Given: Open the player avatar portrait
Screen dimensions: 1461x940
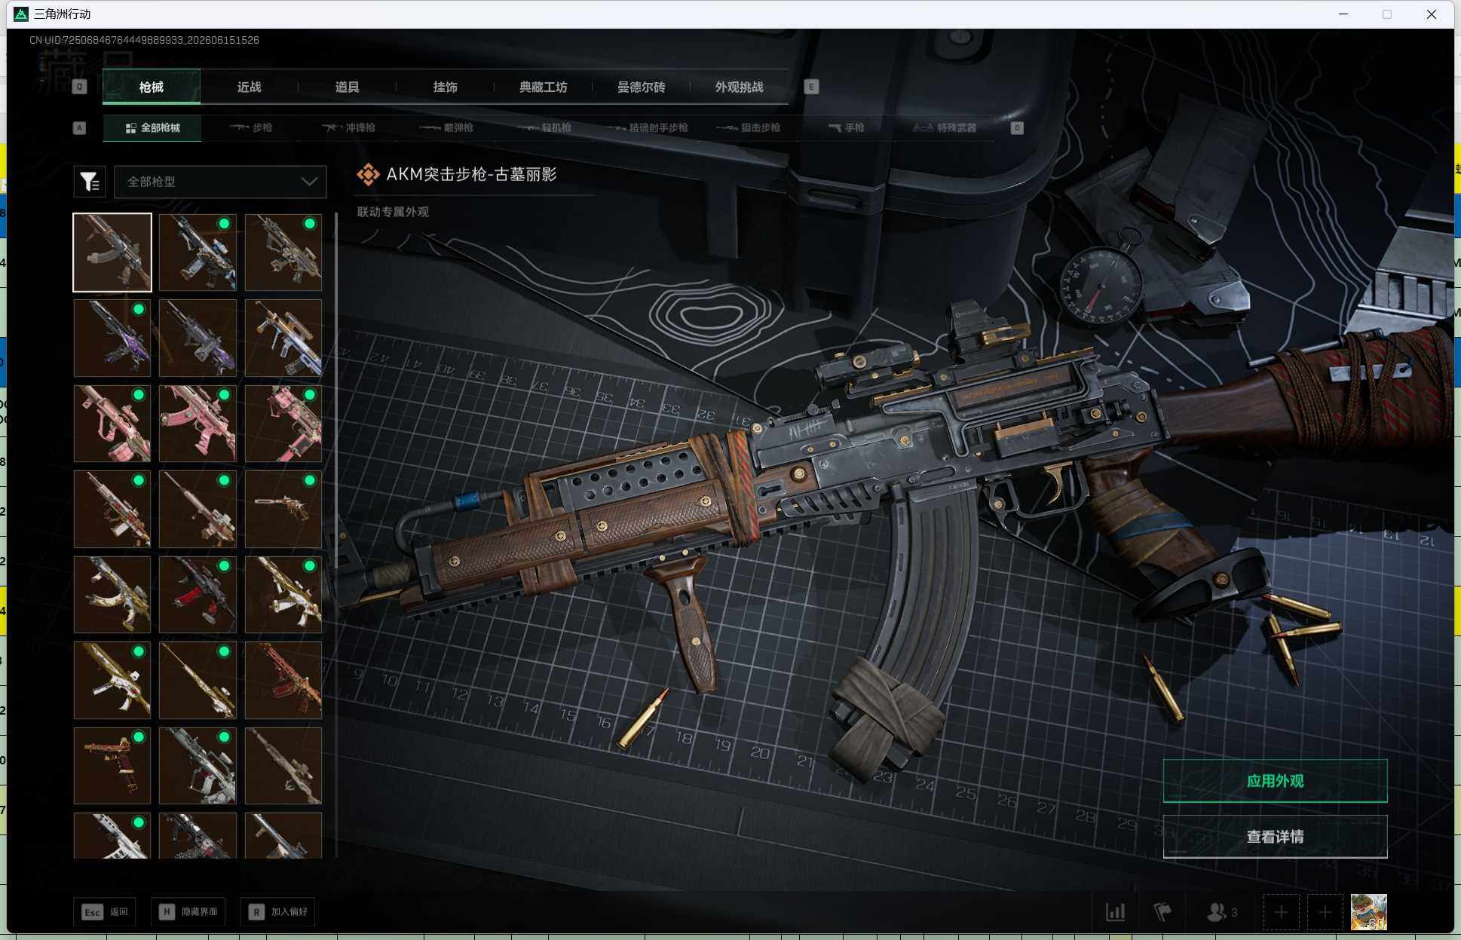Looking at the screenshot, I should tap(1368, 912).
